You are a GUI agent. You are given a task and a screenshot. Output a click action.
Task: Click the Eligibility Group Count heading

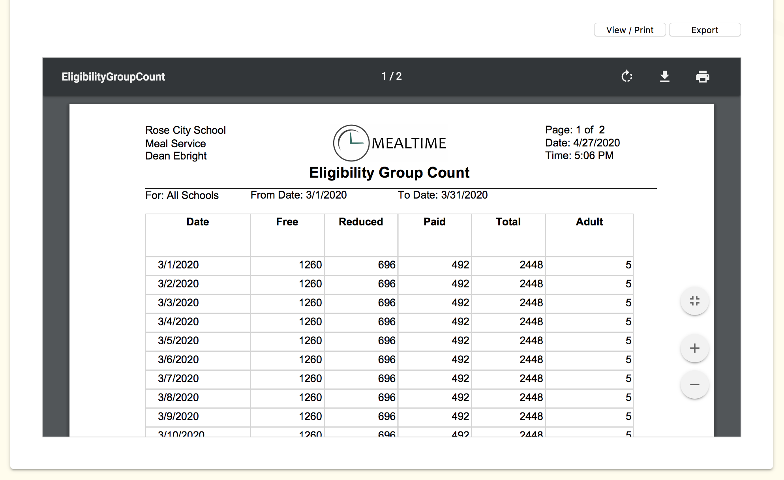click(x=389, y=173)
